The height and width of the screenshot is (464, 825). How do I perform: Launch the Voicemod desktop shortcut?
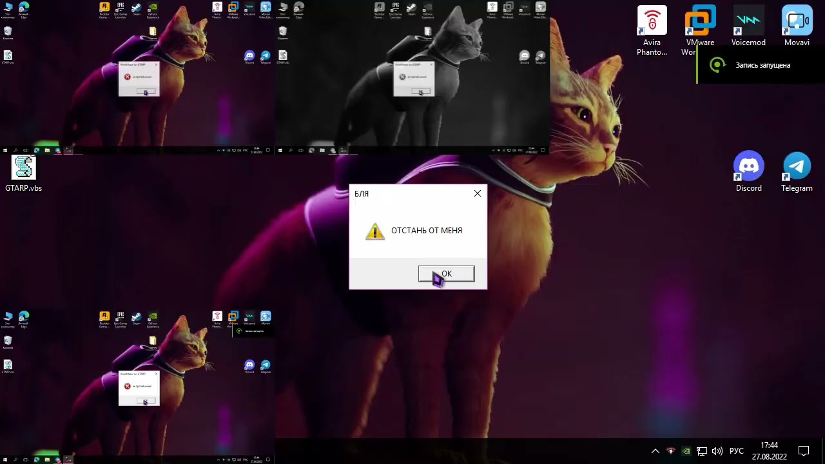(748, 26)
